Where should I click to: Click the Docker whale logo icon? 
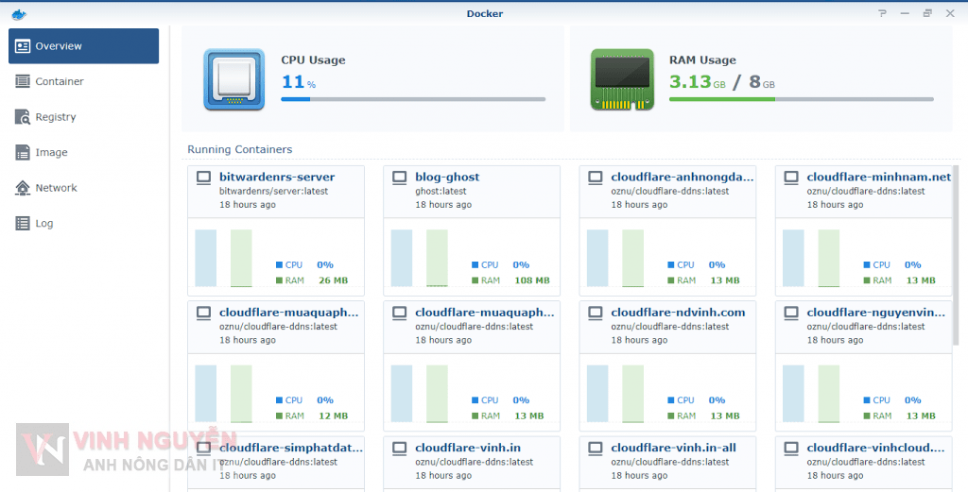click(19, 13)
